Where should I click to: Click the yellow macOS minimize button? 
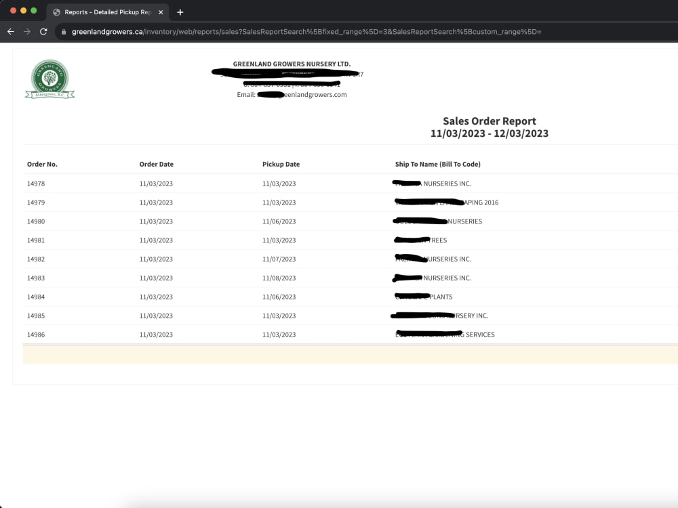click(23, 10)
